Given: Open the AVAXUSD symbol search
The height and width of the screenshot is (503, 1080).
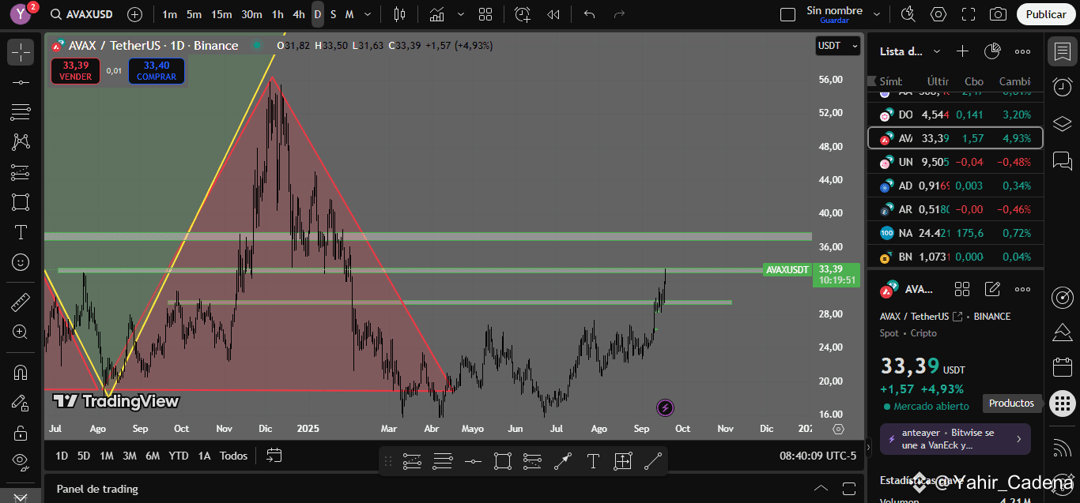Looking at the screenshot, I should [x=81, y=14].
